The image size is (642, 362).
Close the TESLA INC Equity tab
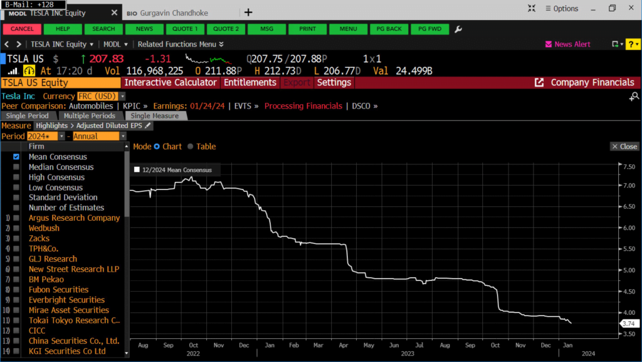[114, 13]
